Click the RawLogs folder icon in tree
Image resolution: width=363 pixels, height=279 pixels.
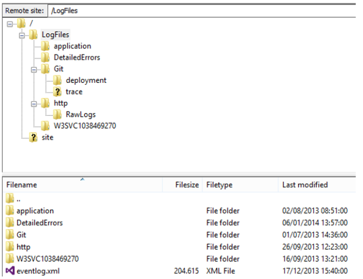pos(58,114)
